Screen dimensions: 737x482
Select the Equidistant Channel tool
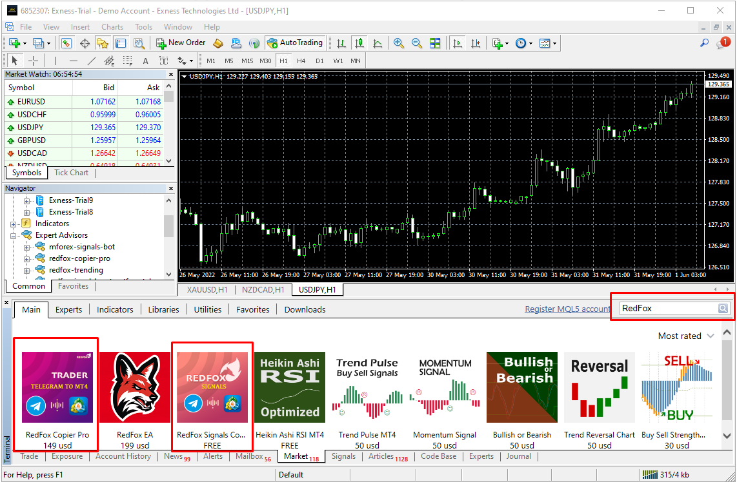(109, 61)
